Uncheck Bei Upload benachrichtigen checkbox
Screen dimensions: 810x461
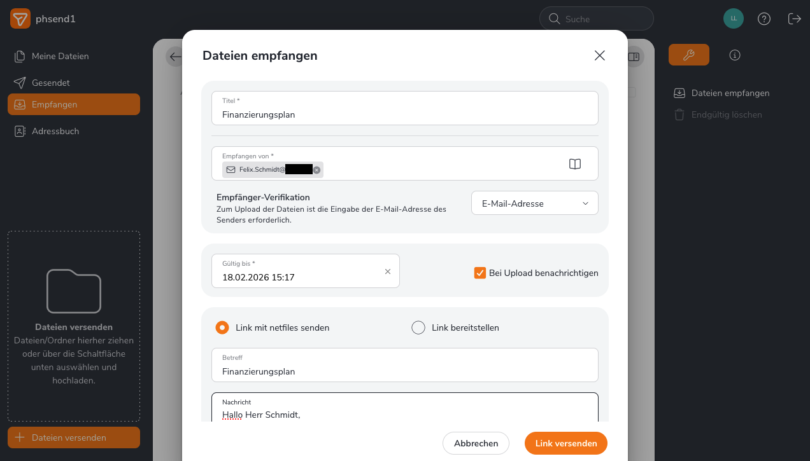point(480,273)
